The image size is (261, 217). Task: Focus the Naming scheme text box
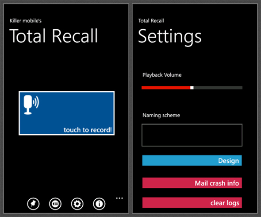click(x=192, y=135)
